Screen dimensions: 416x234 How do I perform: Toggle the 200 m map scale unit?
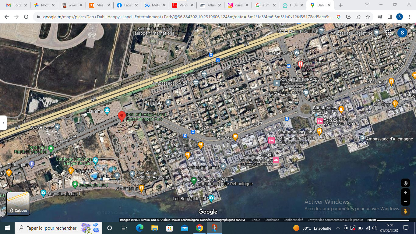(x=388, y=220)
